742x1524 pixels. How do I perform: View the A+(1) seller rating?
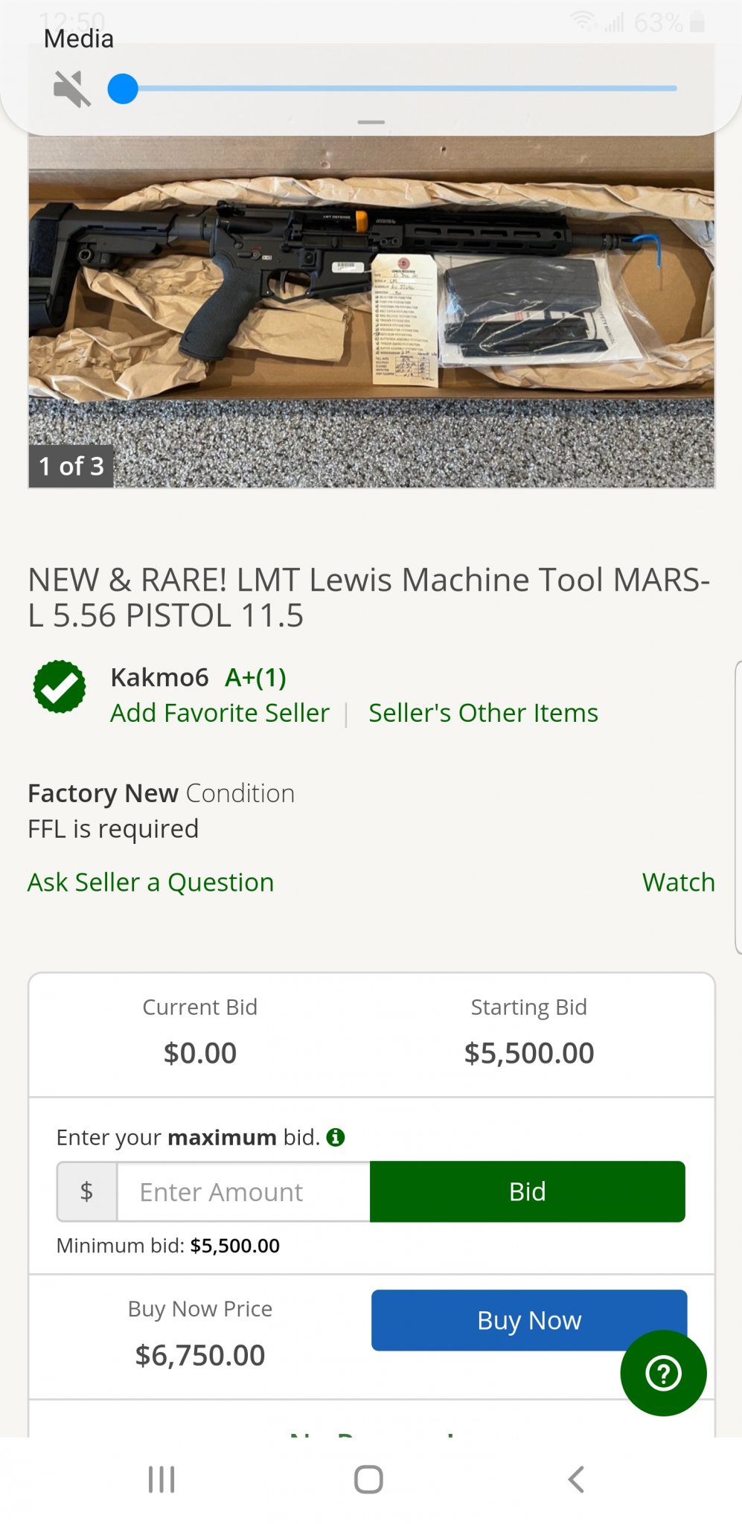255,677
